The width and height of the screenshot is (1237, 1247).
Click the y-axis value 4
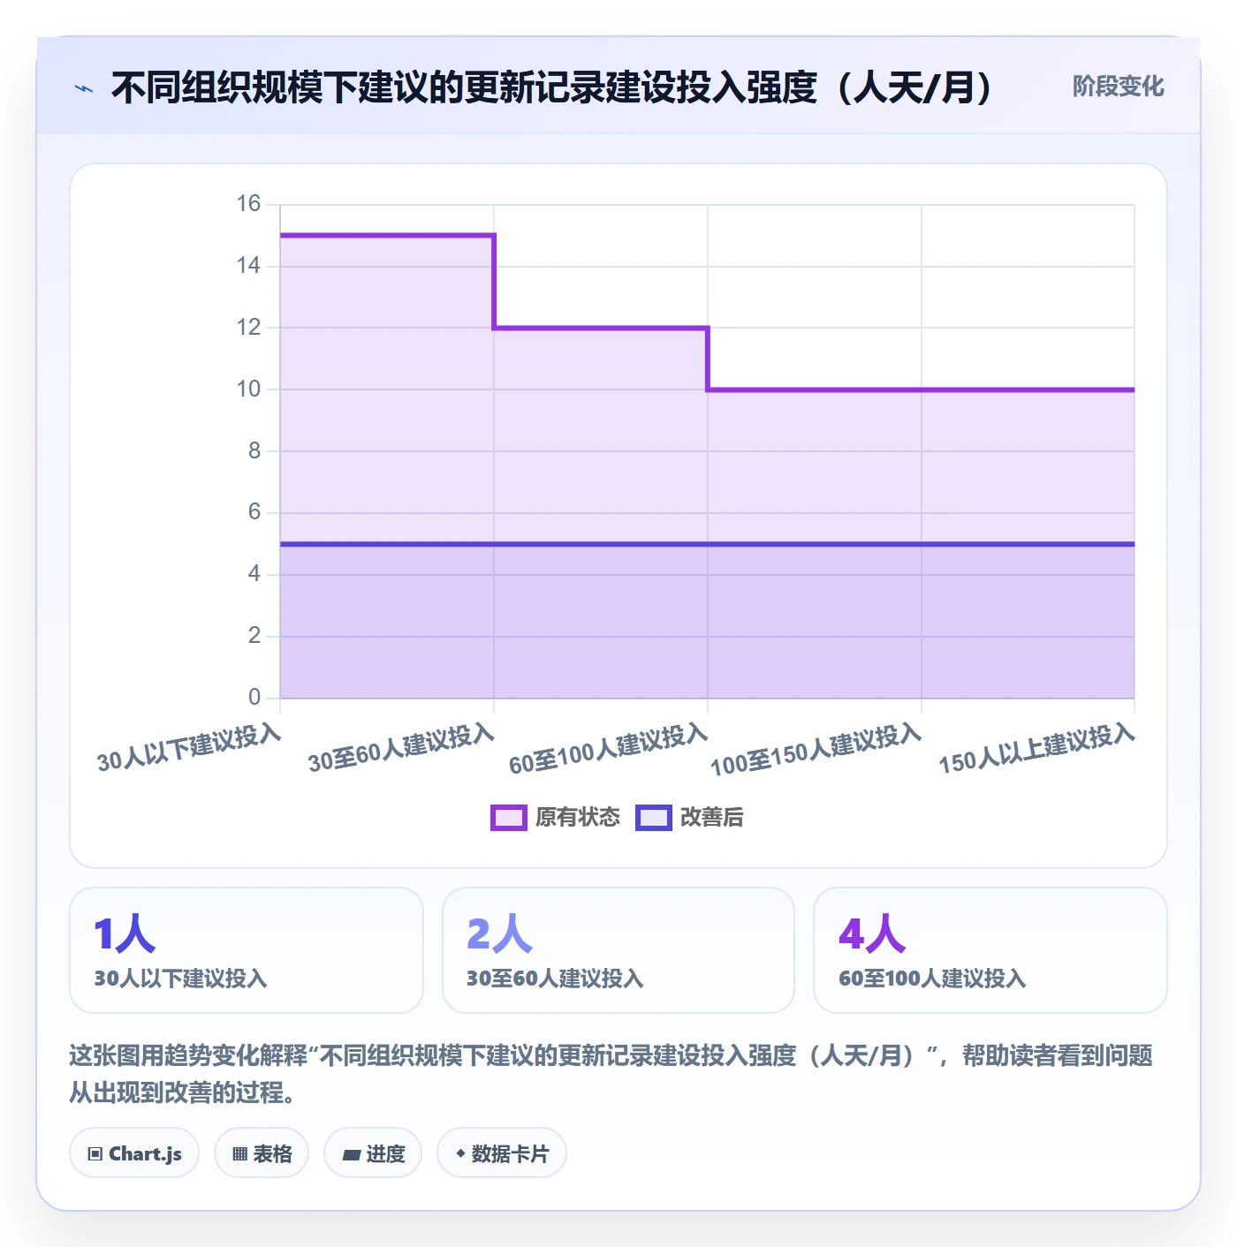pos(254,574)
